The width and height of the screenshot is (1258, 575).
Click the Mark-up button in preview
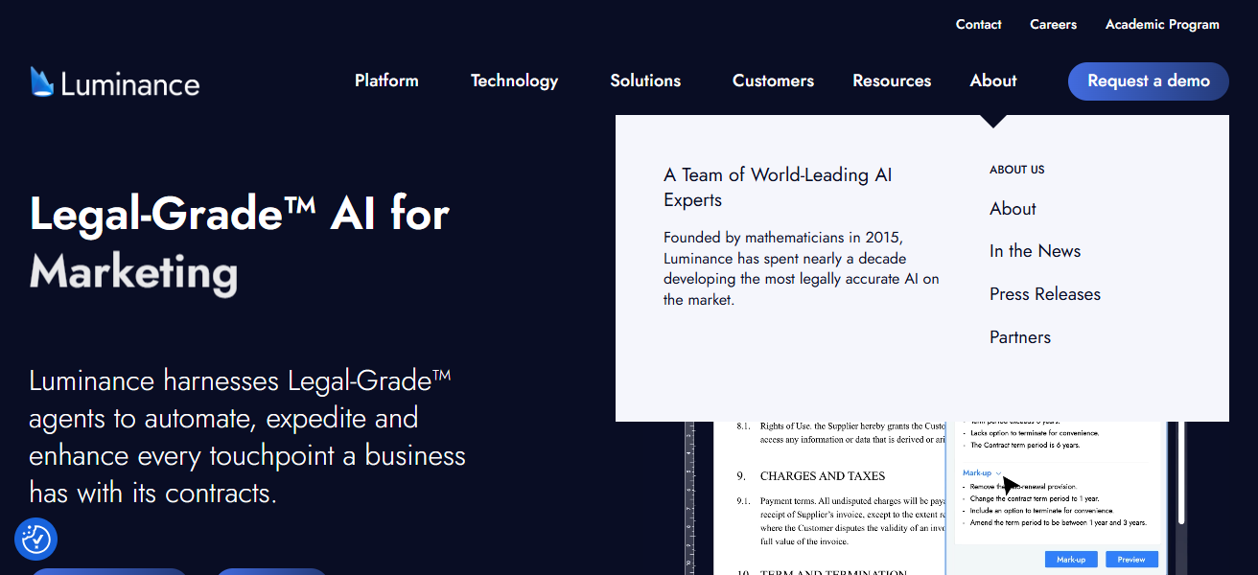1071,559
